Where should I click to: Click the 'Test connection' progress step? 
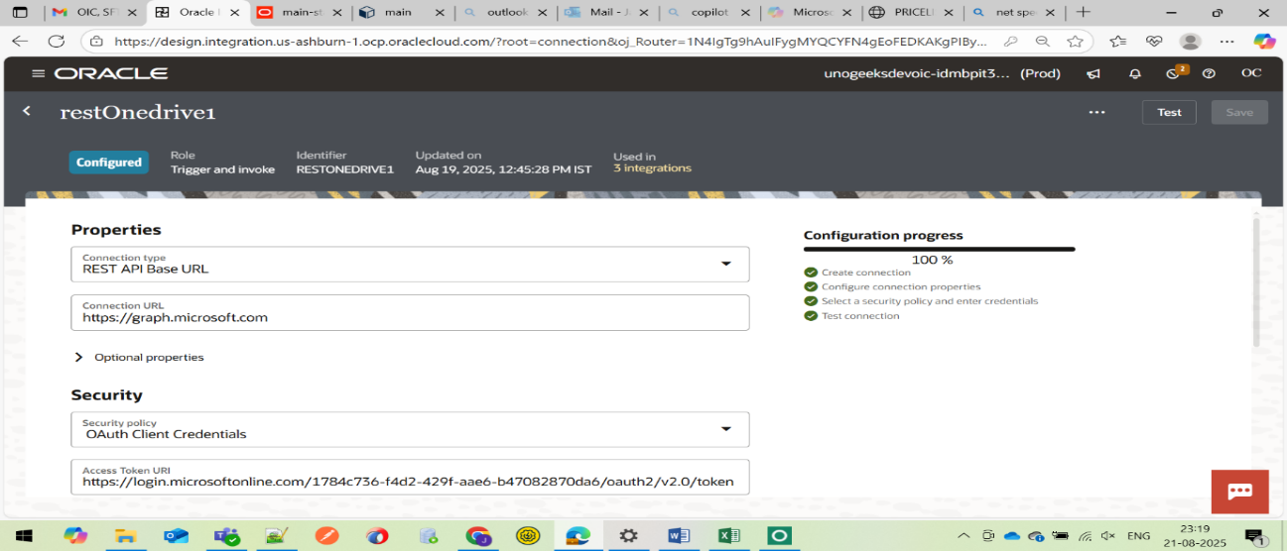[x=860, y=316]
